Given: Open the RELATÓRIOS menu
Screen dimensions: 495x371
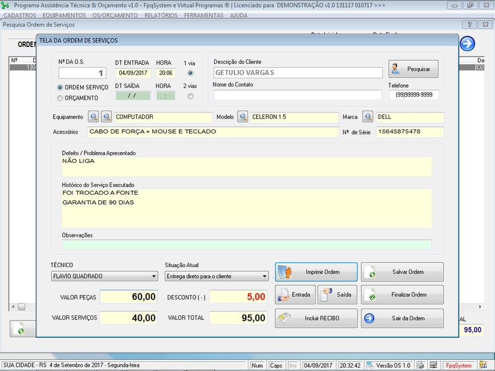Looking at the screenshot, I should tap(161, 15).
